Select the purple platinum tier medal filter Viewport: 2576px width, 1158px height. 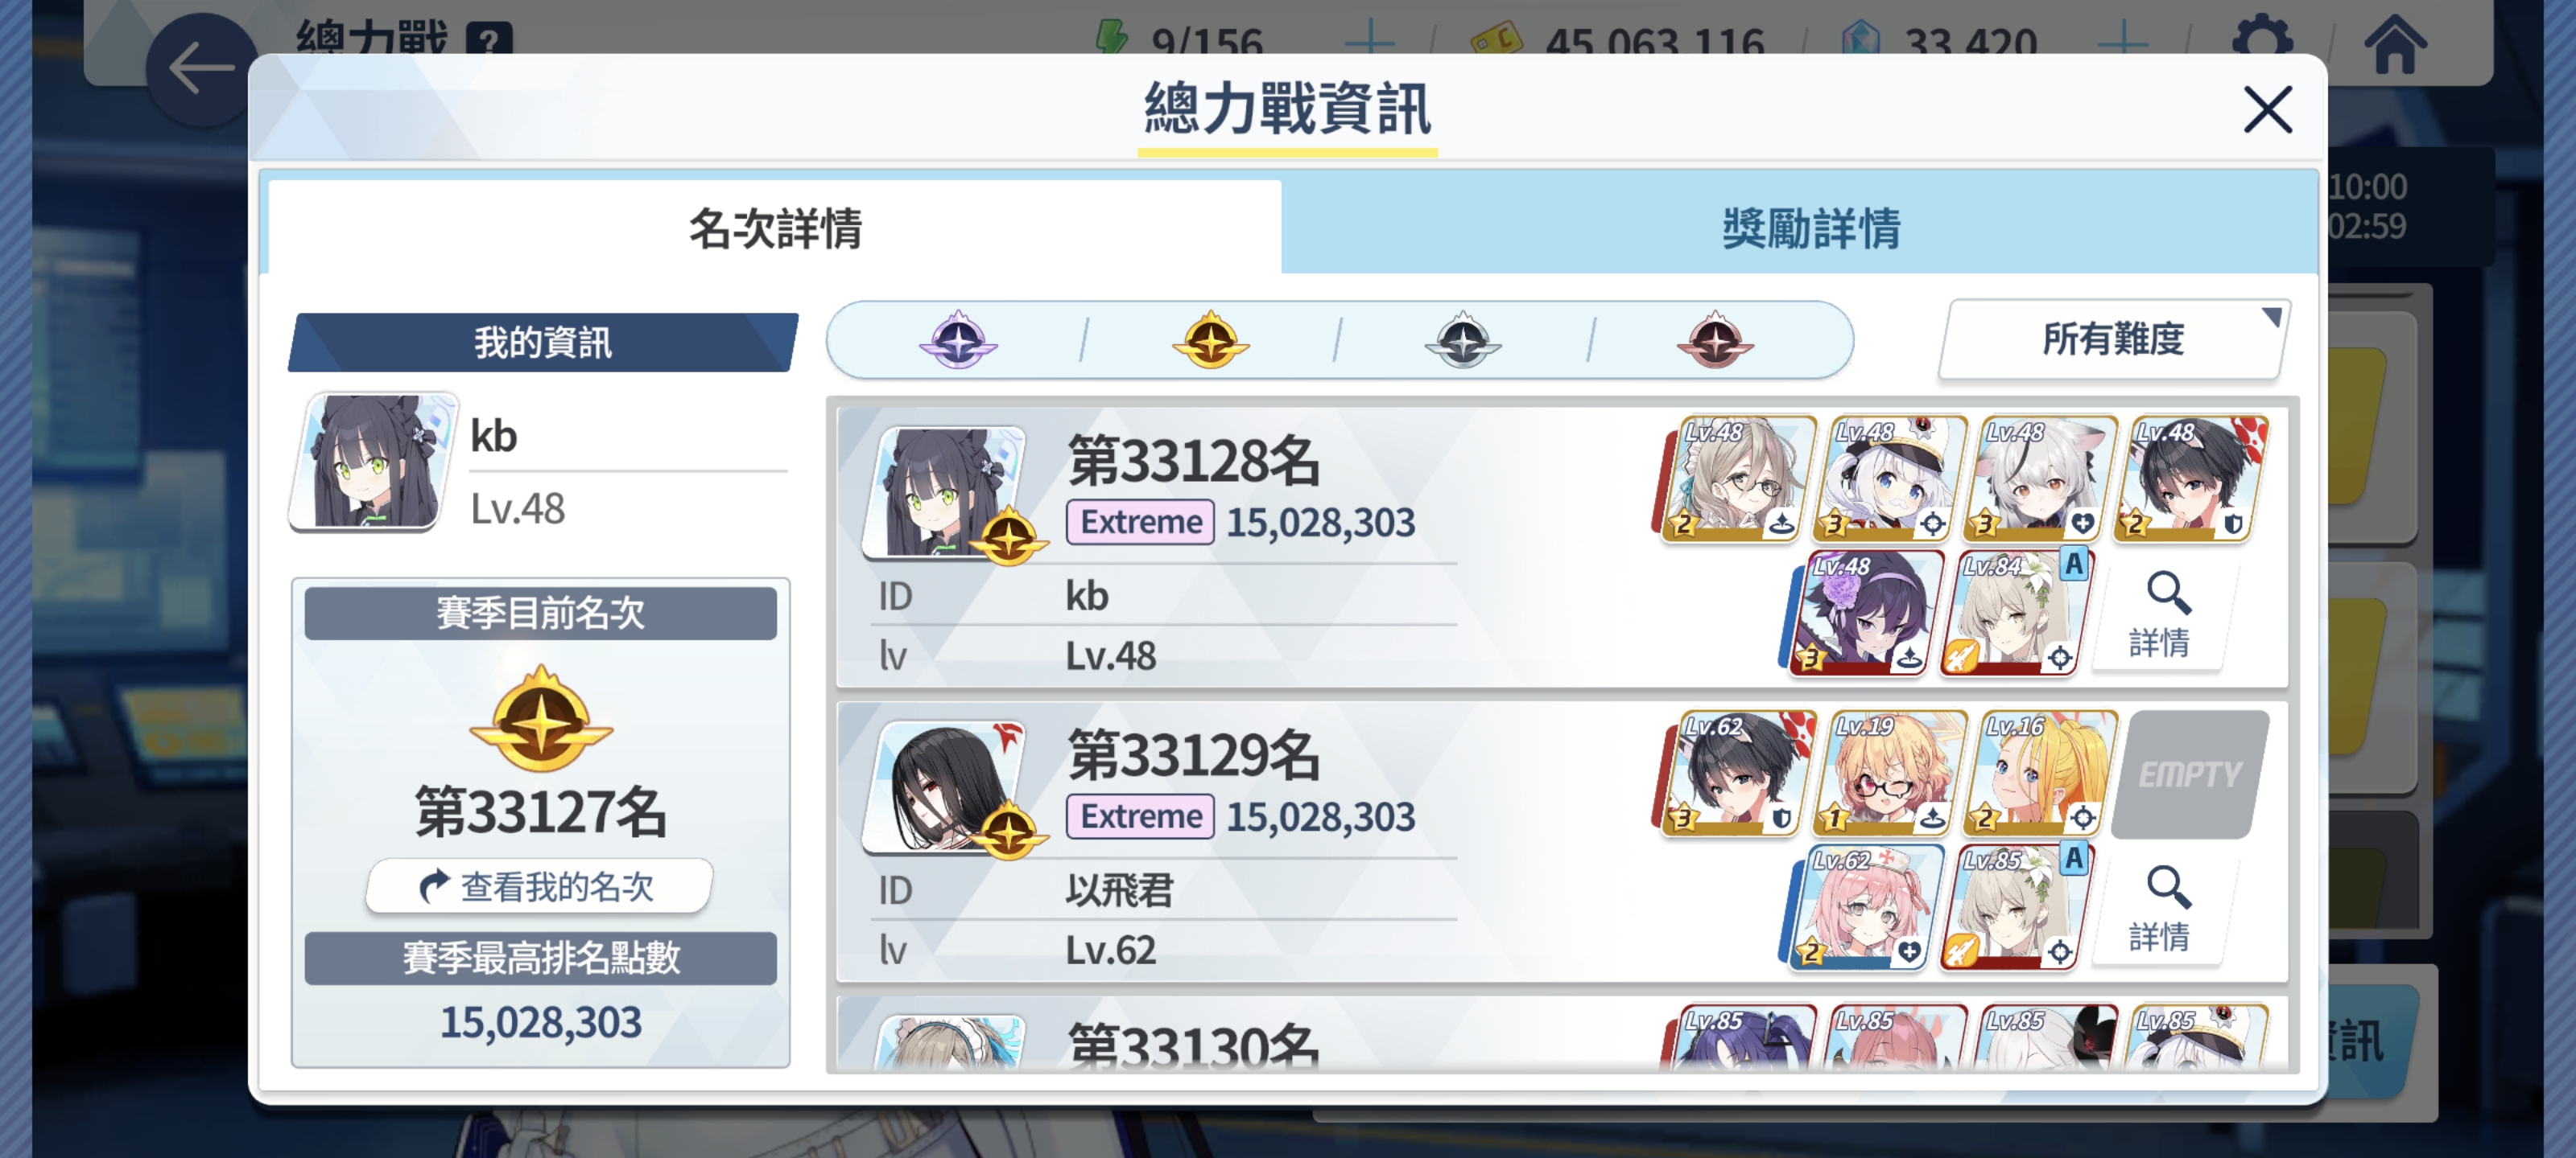[957, 339]
